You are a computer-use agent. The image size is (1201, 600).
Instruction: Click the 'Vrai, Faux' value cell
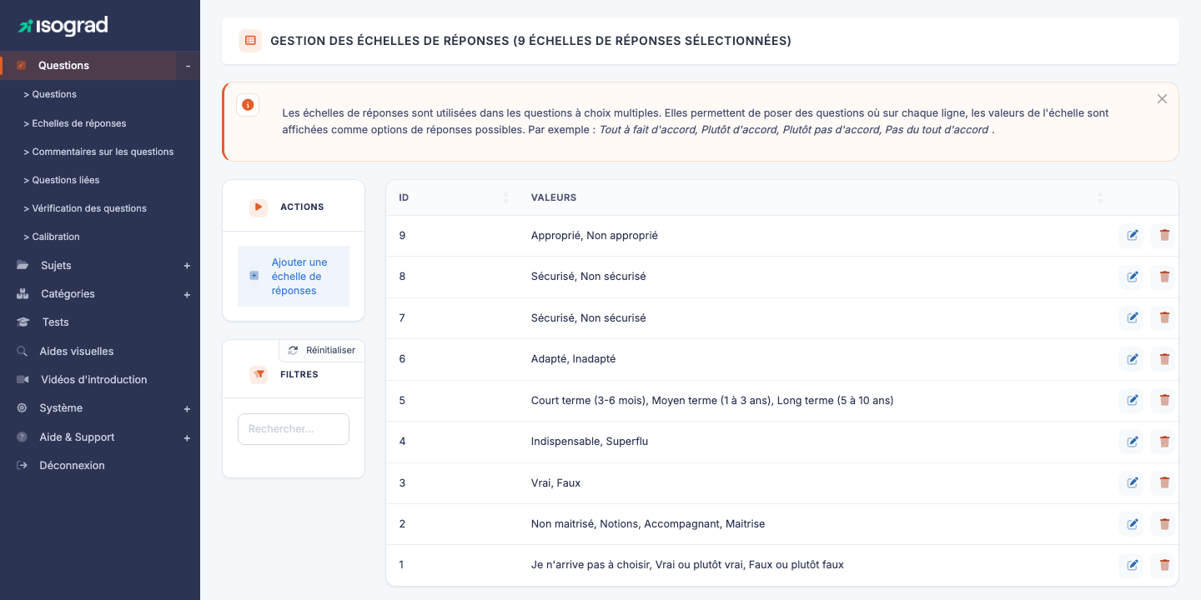[555, 482]
